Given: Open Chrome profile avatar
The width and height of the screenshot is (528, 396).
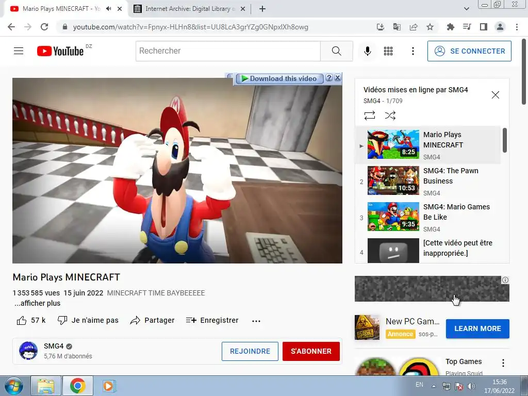Looking at the screenshot, I should pyautogui.click(x=500, y=27).
